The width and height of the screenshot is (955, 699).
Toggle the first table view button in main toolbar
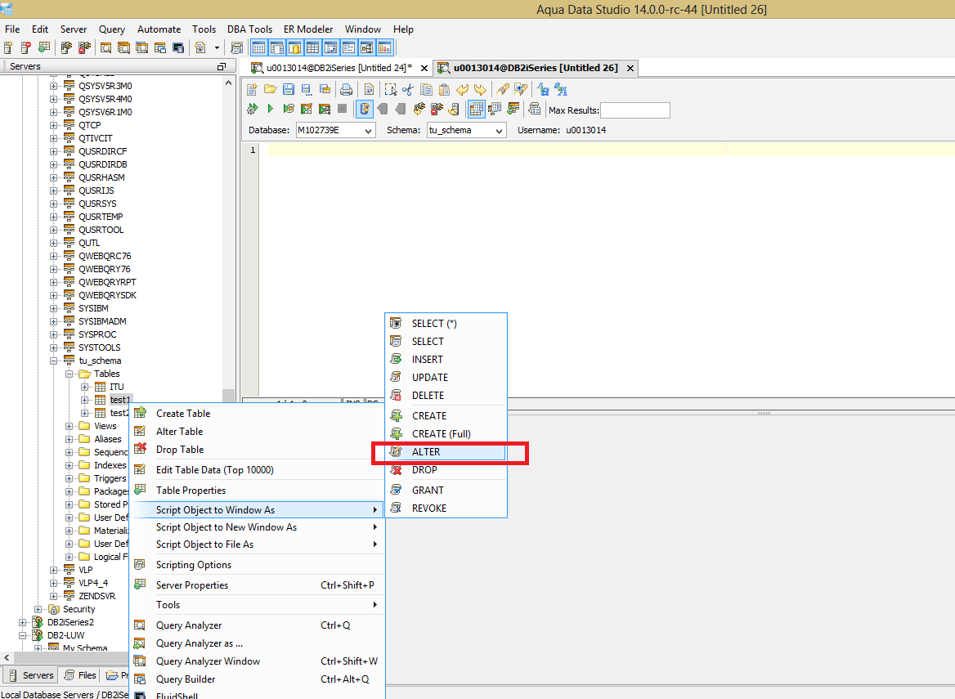point(259,47)
